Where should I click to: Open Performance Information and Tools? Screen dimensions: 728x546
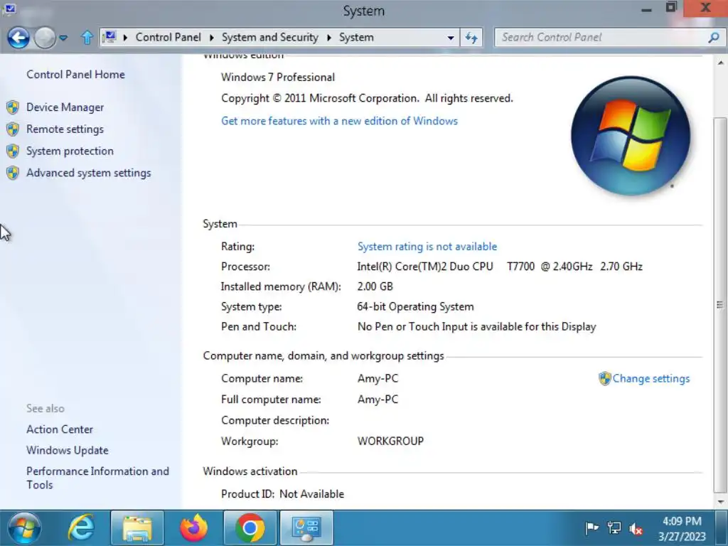97,478
